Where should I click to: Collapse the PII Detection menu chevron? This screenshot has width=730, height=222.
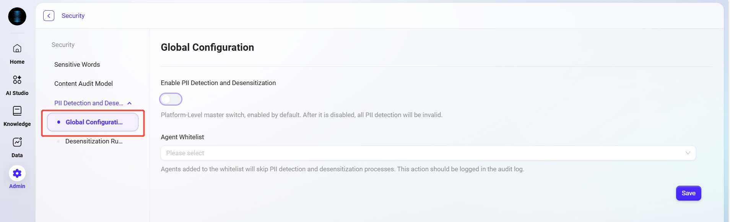(x=130, y=103)
